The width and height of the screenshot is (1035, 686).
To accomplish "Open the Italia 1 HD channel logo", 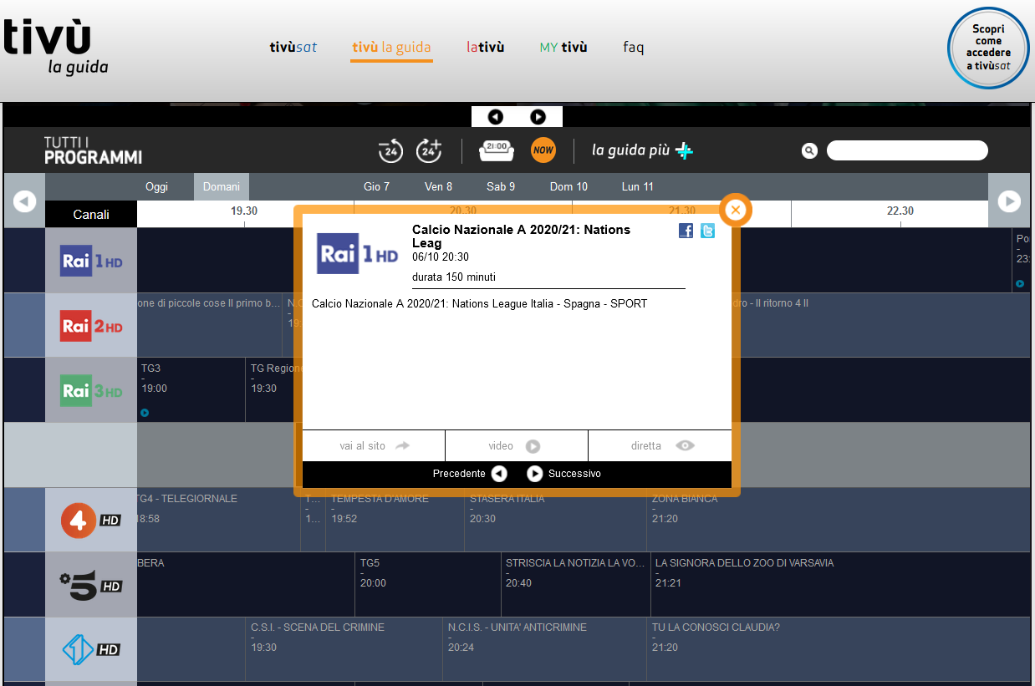I will (x=91, y=649).
